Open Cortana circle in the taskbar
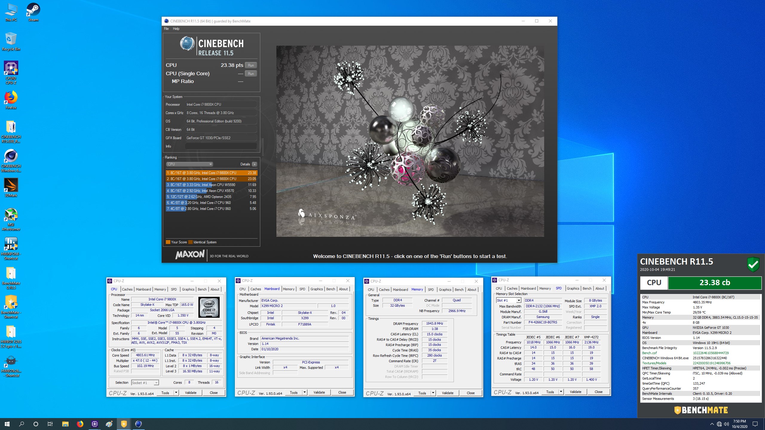Screen dimensions: 765x430 (36, 424)
